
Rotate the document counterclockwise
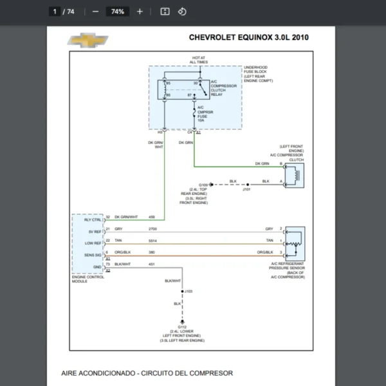pos(182,12)
